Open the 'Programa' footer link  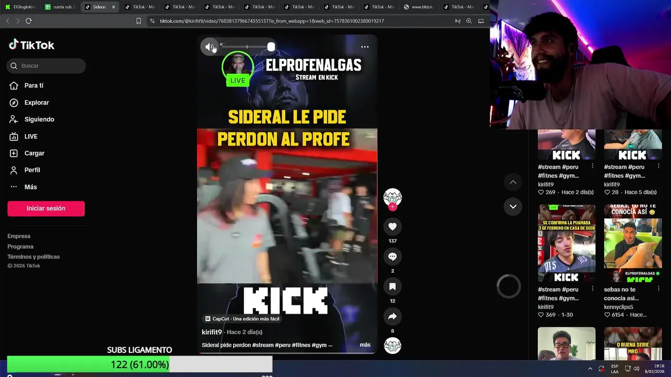pos(20,247)
